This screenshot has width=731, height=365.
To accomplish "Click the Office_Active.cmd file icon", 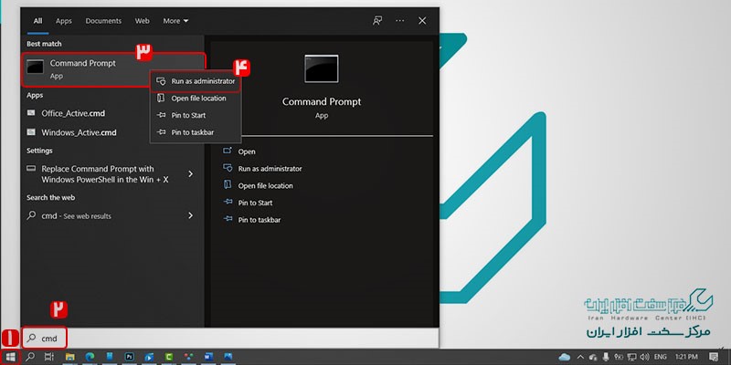I will [x=31, y=113].
